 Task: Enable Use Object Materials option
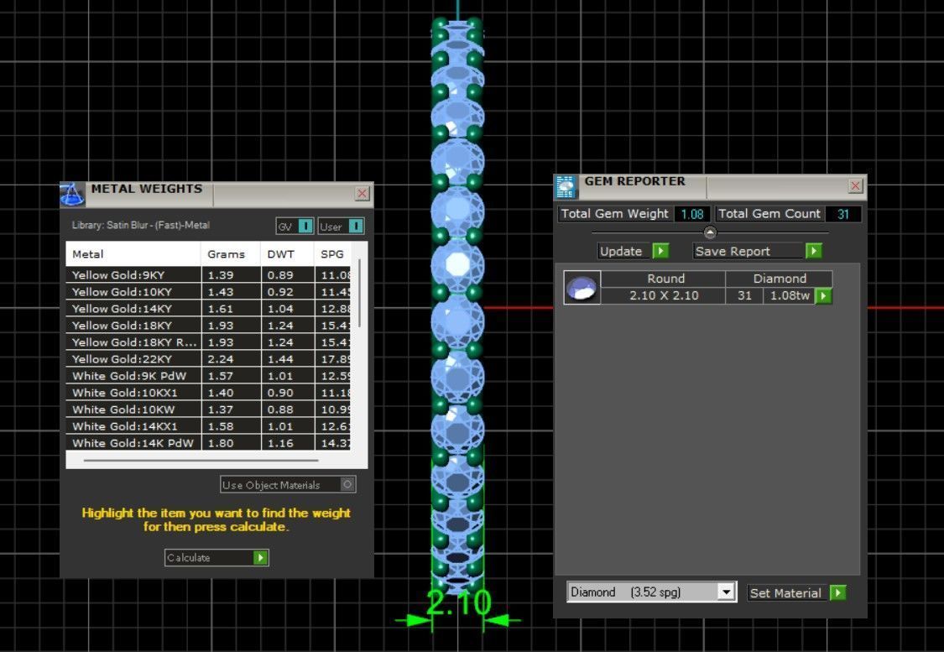pyautogui.click(x=347, y=485)
